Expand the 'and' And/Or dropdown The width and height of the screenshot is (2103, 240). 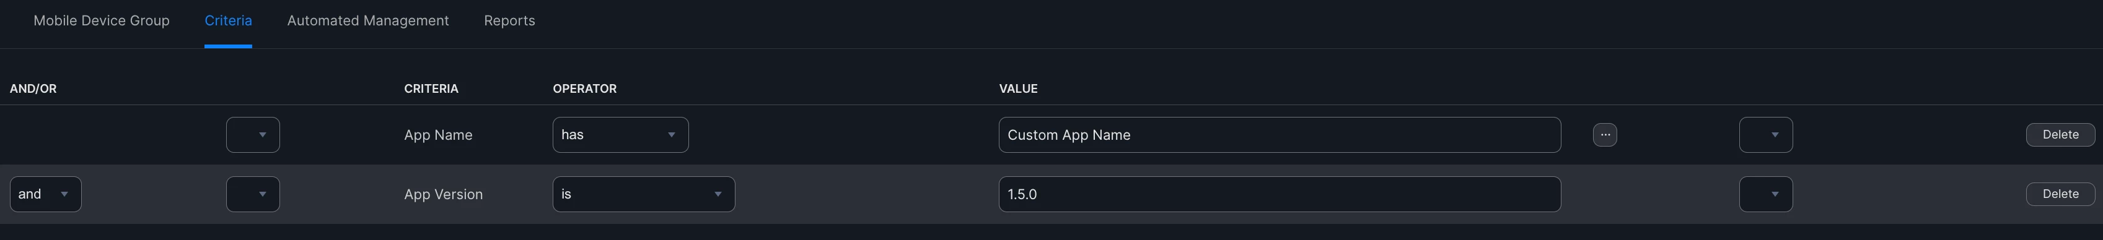coord(45,194)
